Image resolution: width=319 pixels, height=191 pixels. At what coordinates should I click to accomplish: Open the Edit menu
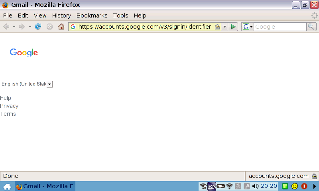tap(23, 16)
